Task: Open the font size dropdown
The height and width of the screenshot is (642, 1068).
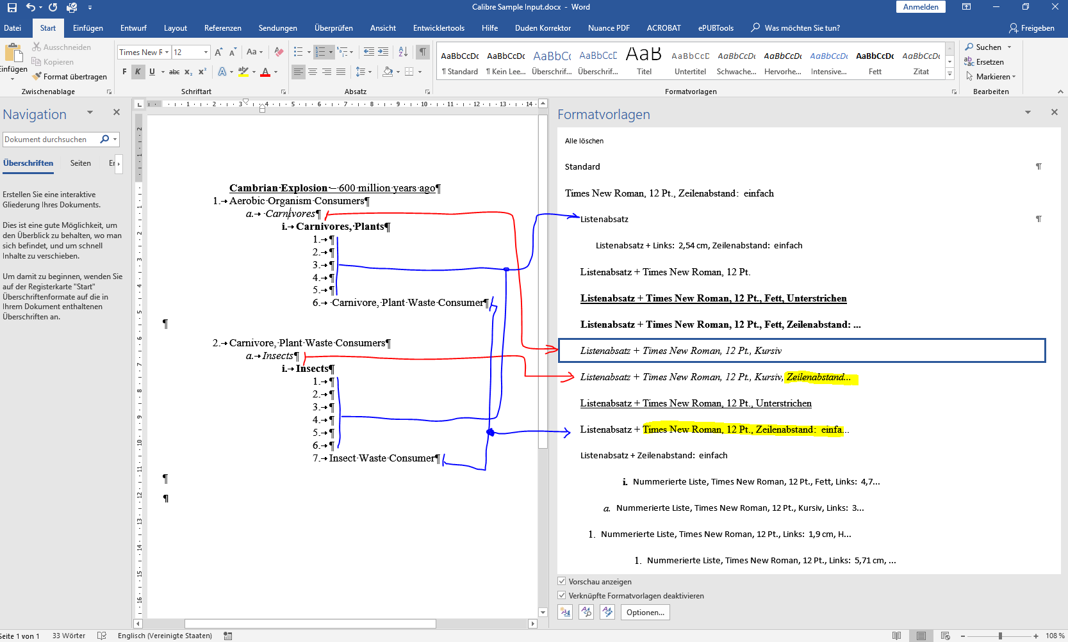Action: pyautogui.click(x=206, y=52)
